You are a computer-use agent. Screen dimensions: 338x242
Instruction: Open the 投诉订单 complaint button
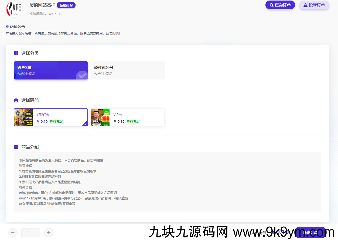(x=314, y=5)
